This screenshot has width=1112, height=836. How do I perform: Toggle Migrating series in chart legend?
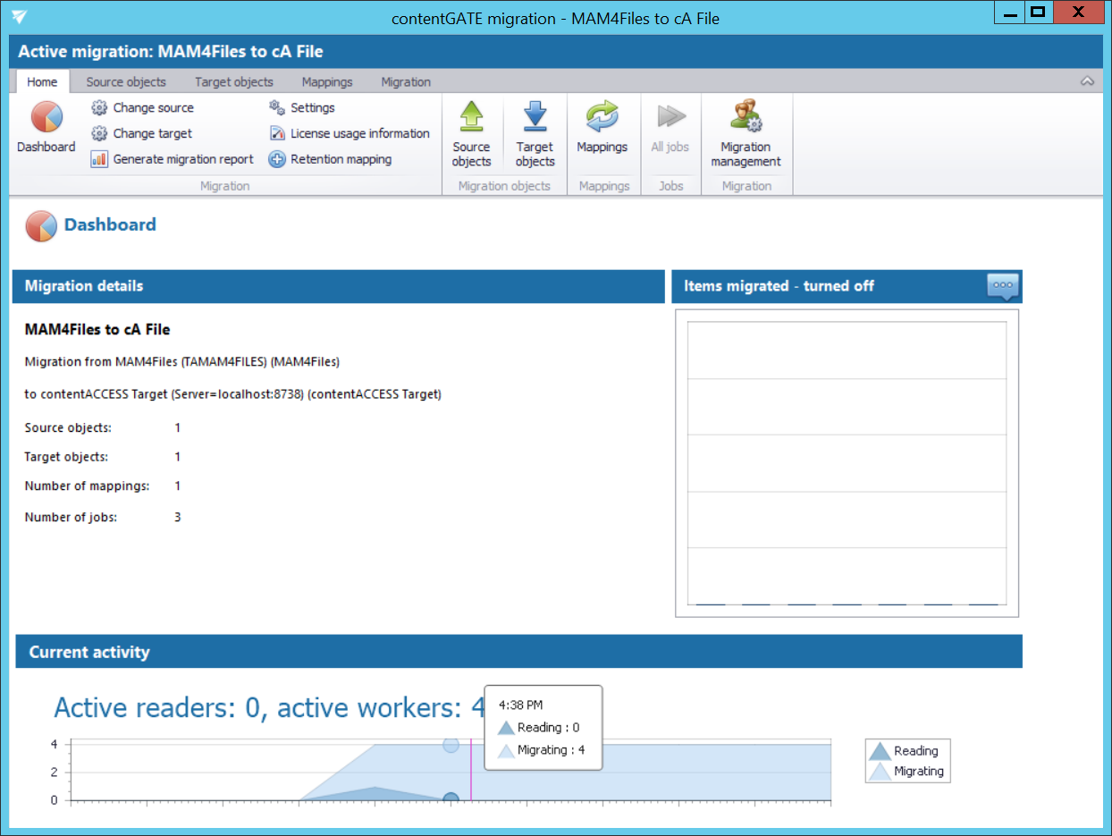[907, 771]
